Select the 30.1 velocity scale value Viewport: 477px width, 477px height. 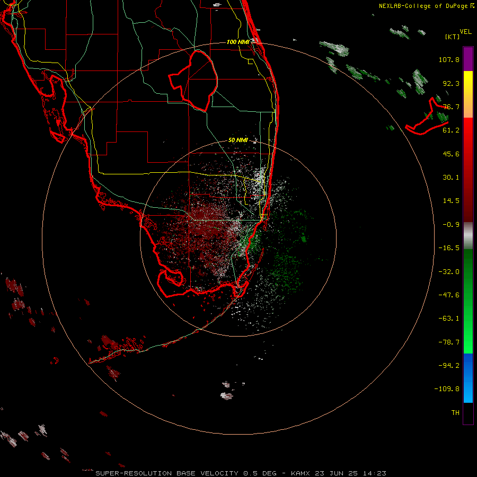(451, 178)
